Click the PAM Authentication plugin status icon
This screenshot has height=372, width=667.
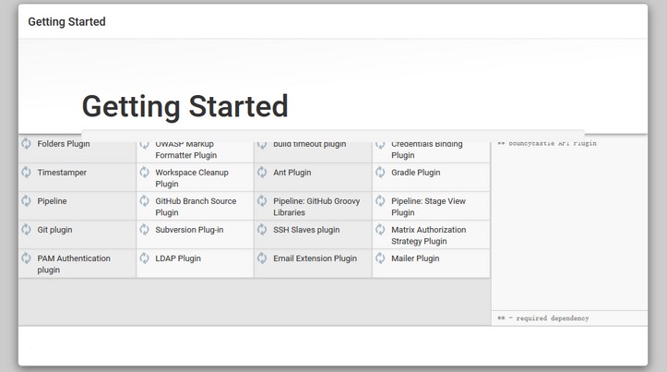point(27,258)
